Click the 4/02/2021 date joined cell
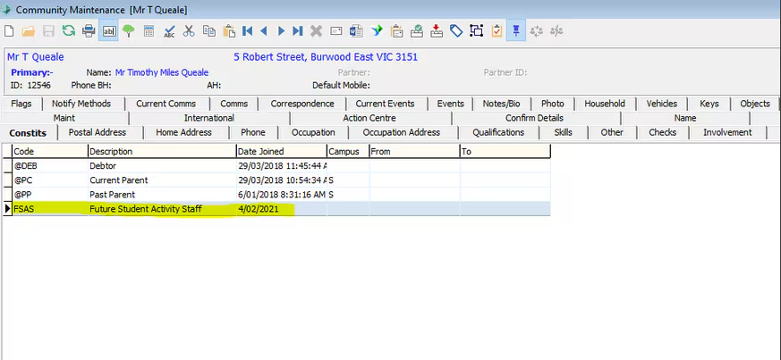 point(281,209)
